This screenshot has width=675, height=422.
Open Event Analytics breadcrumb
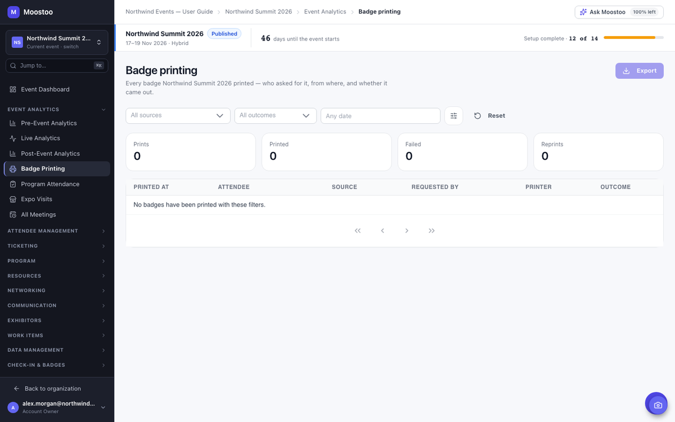click(x=325, y=12)
